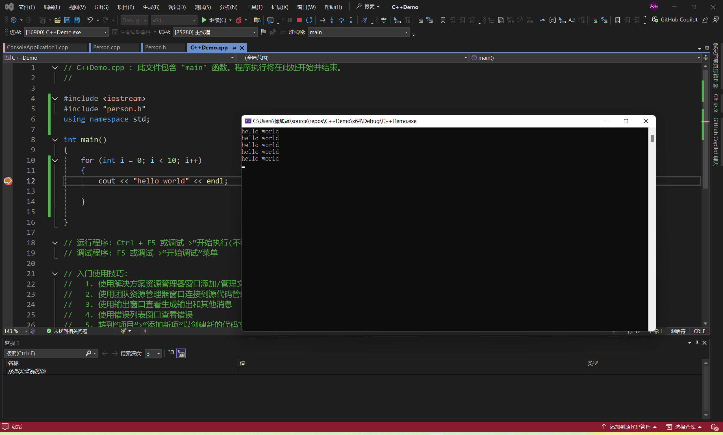Screen dimensions: 723x435
Task: Switch to the Person.cpp tab
Action: coord(106,47)
